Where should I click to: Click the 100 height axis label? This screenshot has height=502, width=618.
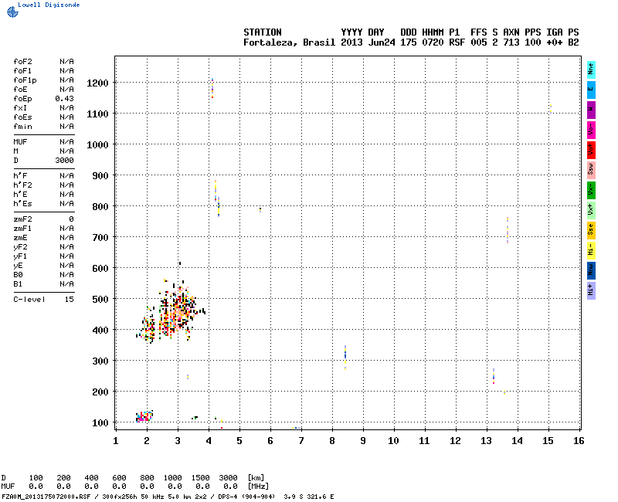[x=100, y=422]
